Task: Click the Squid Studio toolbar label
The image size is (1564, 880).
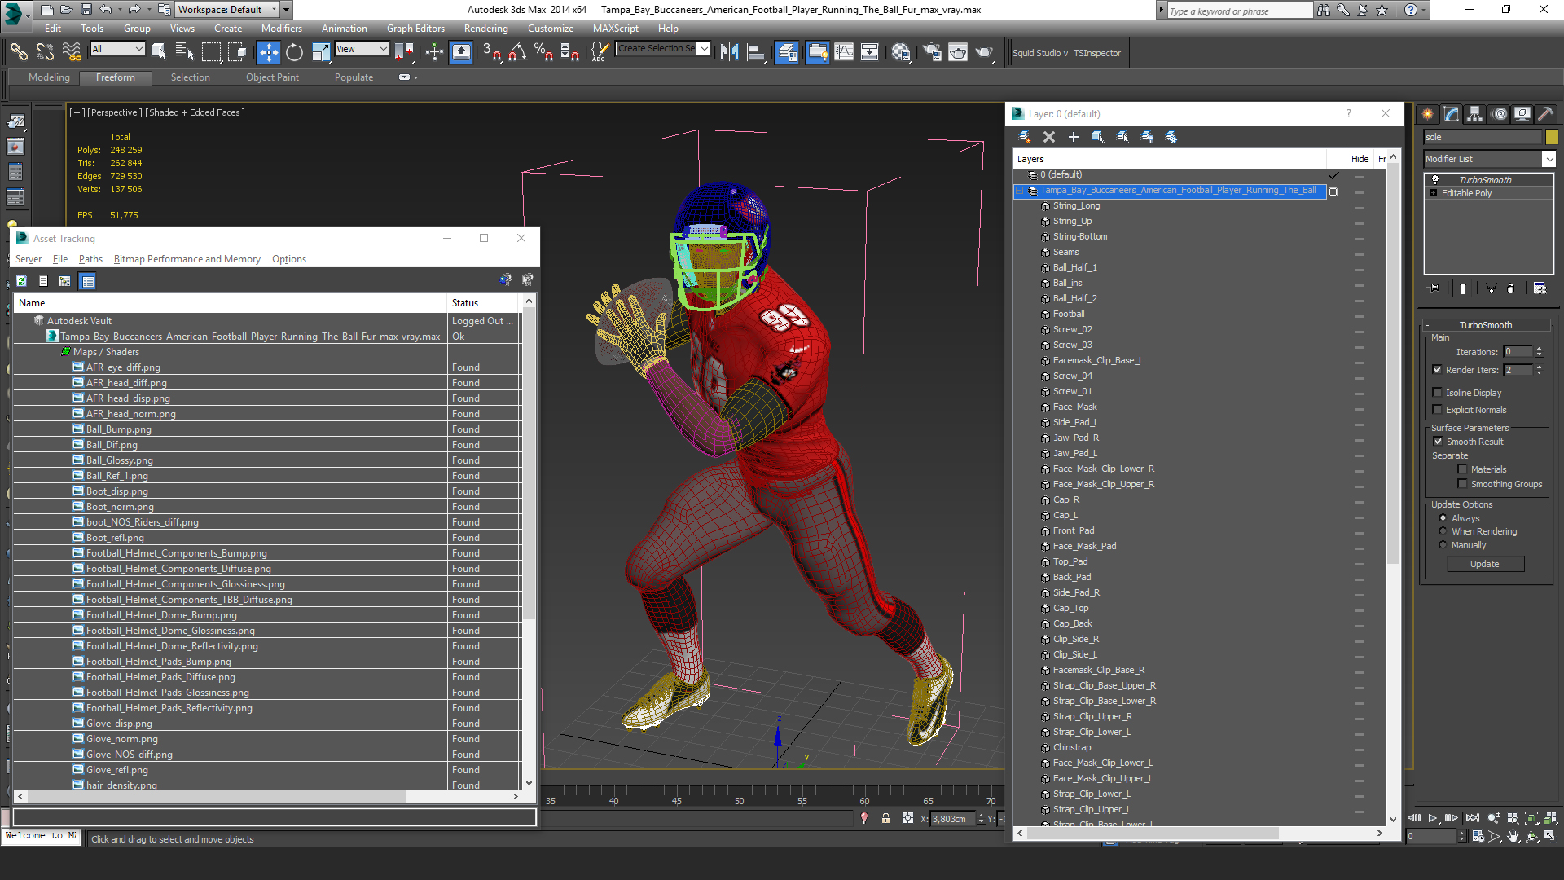Action: click(x=1040, y=53)
